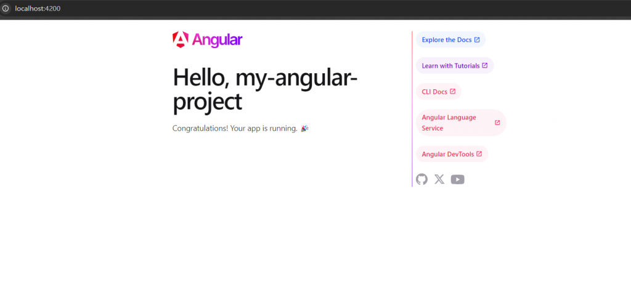Open the X (Twitter) icon link
631x303 pixels.
[x=439, y=179]
